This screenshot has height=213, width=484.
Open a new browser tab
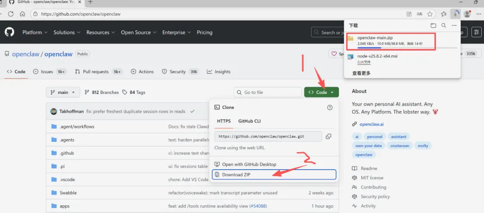(x=90, y=2)
